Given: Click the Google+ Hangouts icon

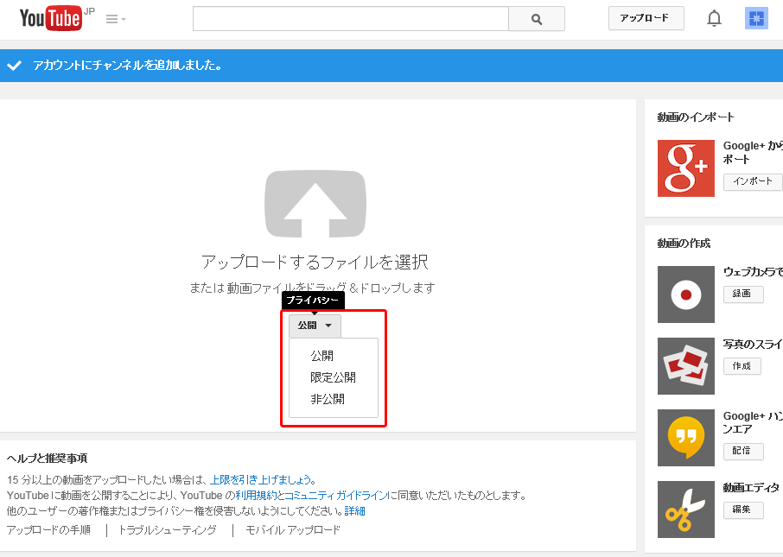Looking at the screenshot, I should point(685,438).
